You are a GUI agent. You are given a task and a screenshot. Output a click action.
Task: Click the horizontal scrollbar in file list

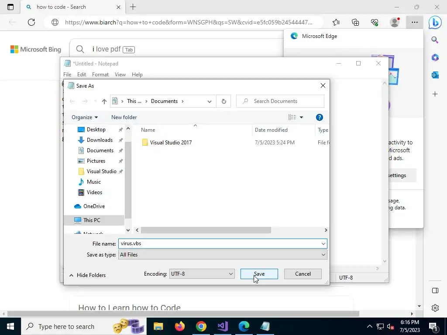coord(206,230)
